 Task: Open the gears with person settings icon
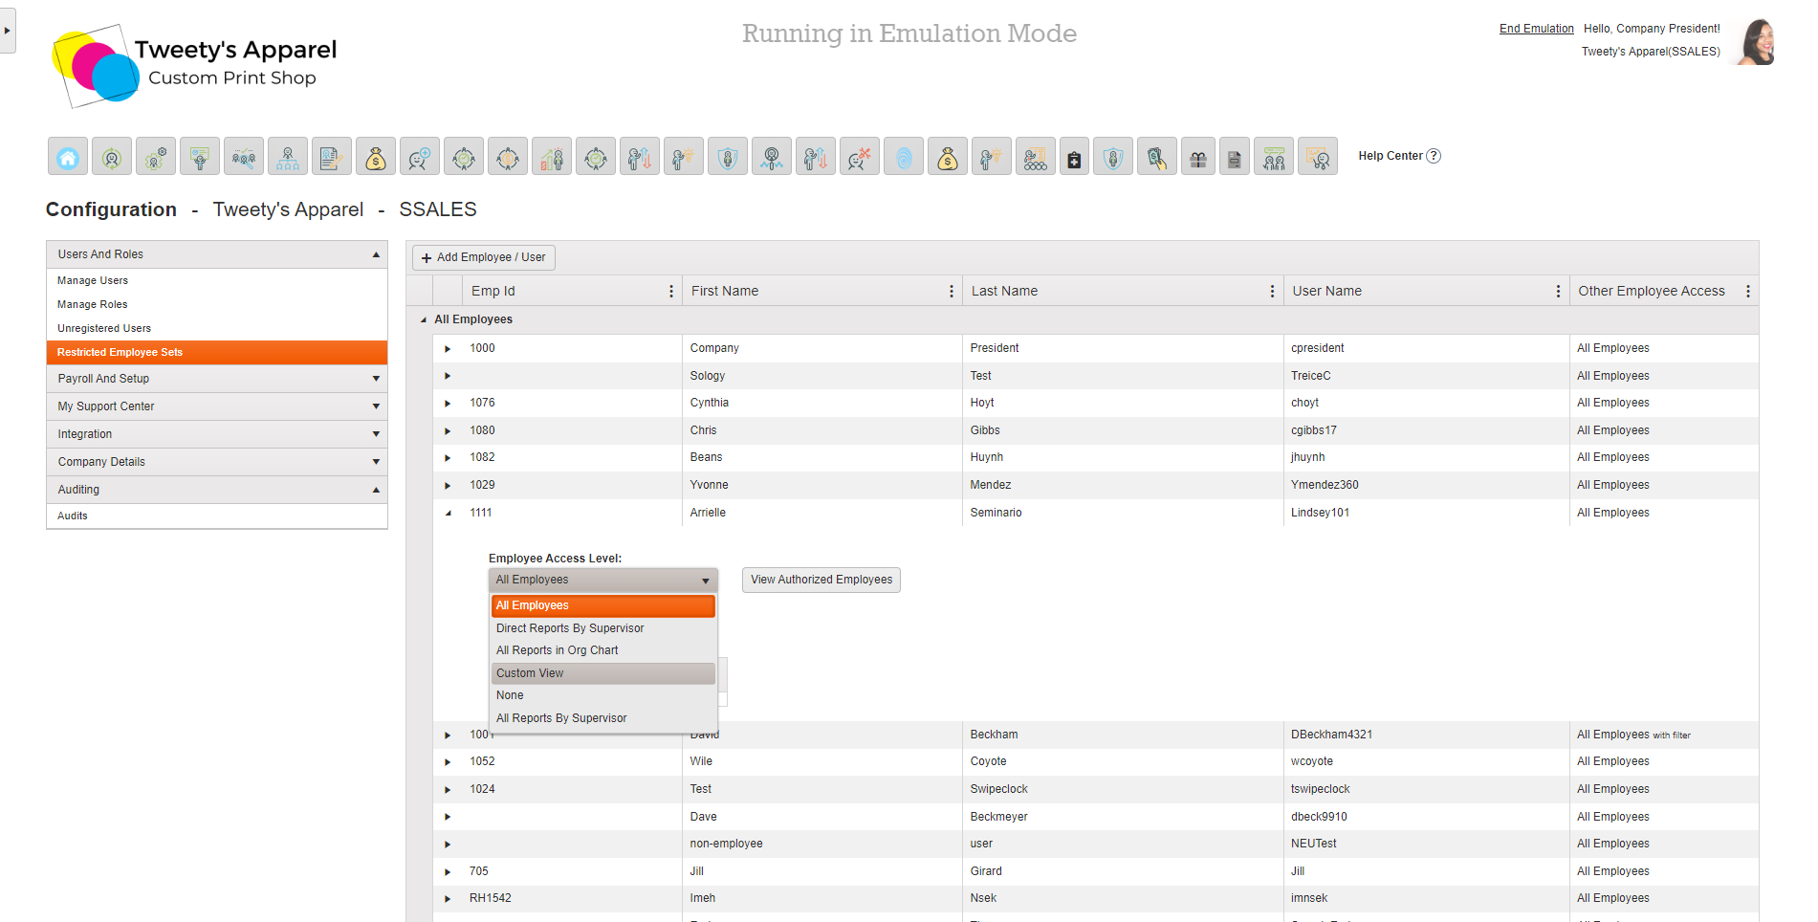point(156,157)
